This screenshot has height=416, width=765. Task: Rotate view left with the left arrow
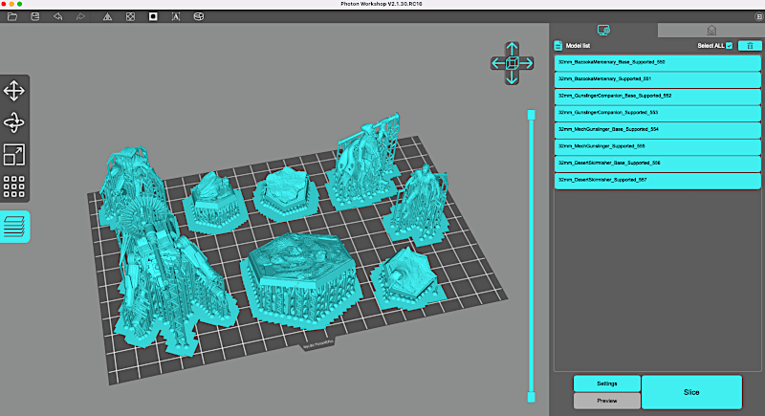497,63
